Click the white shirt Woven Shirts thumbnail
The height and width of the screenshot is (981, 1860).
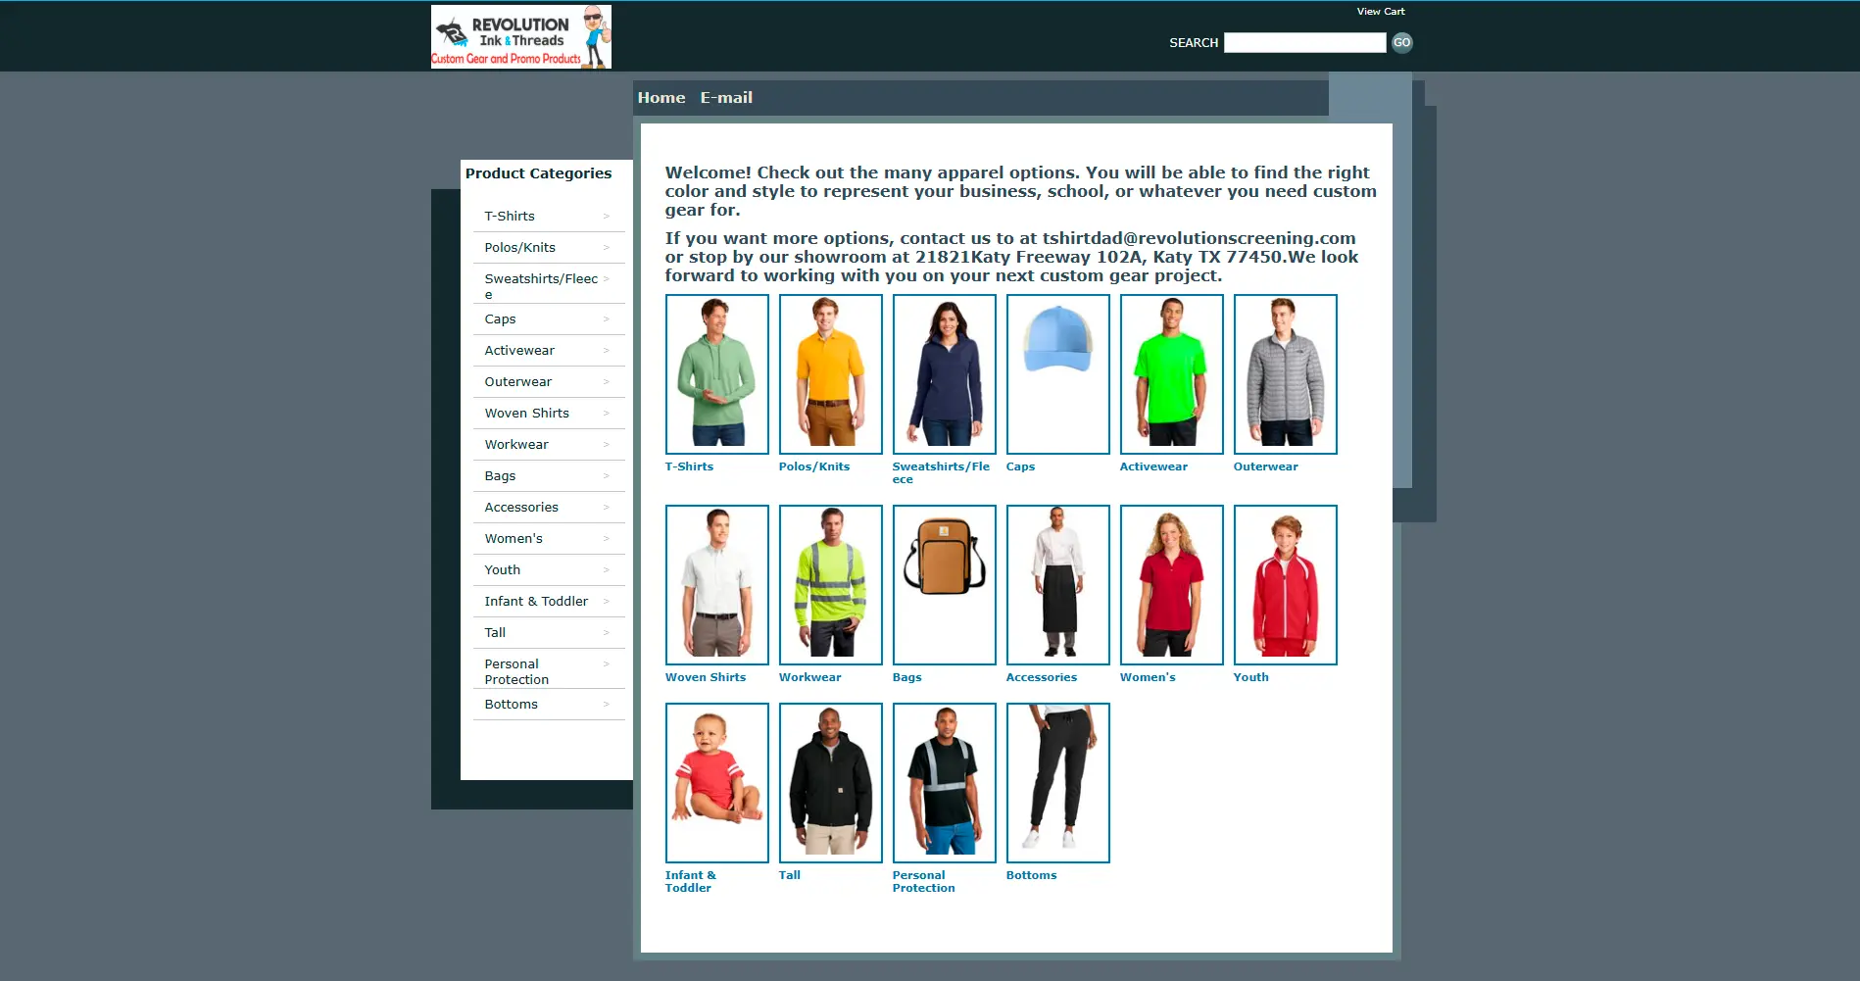717,585
